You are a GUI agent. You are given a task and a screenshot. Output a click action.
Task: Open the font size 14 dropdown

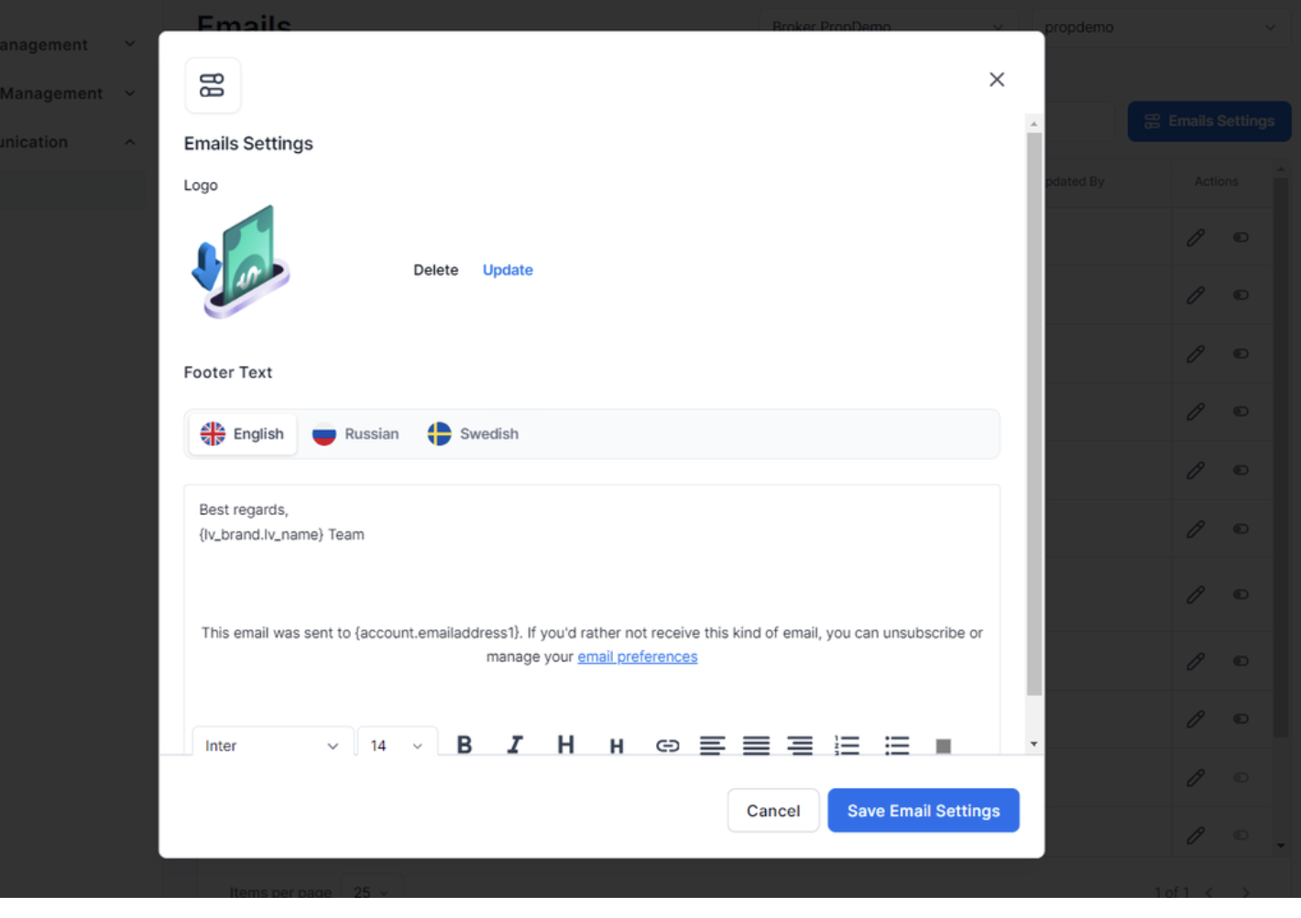(396, 746)
